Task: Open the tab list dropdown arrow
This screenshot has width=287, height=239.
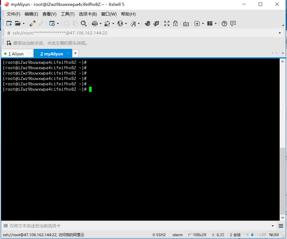Action: point(283,53)
